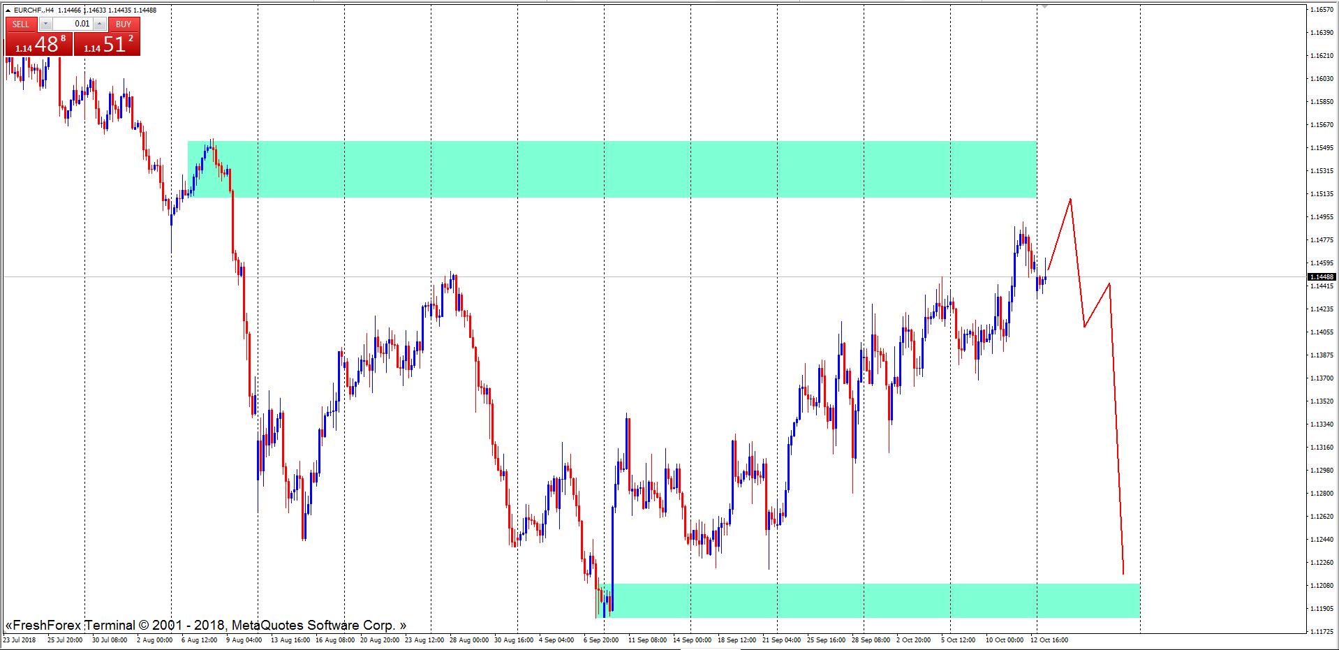Click the 28 Aug 00:00 time label
The height and width of the screenshot is (650, 1339).
coord(468,640)
